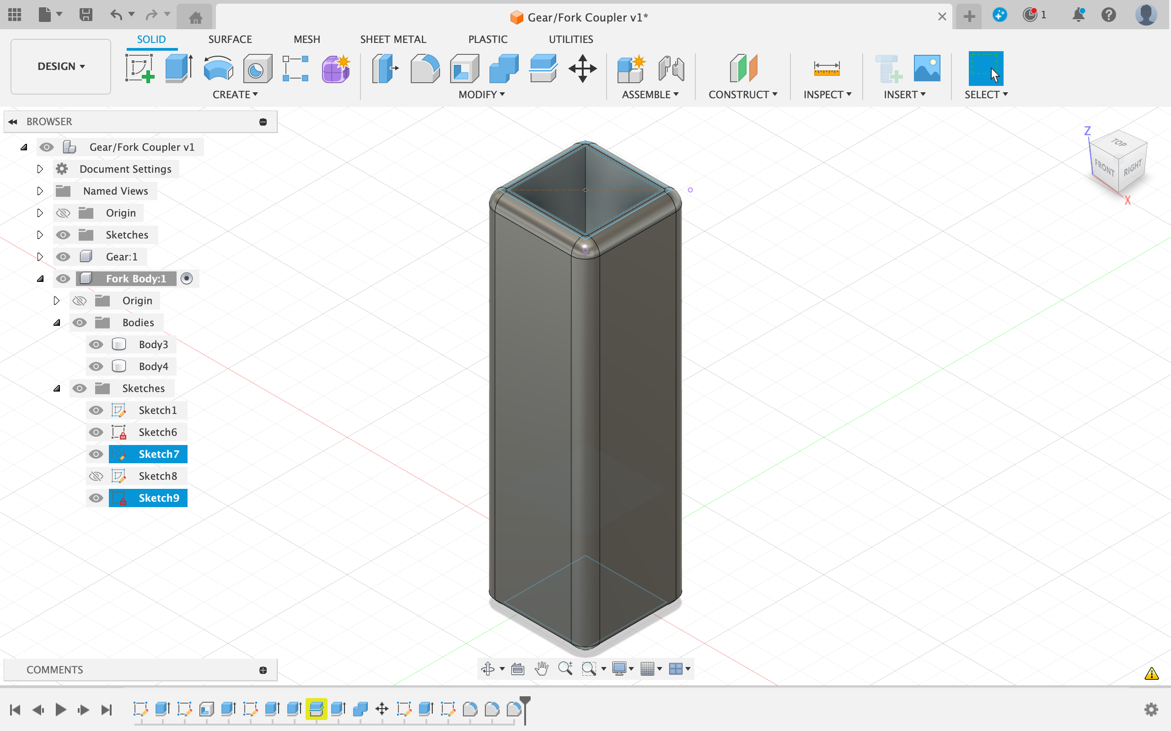Collapse the Bodies folder
This screenshot has height=731, width=1171.
pyautogui.click(x=57, y=322)
